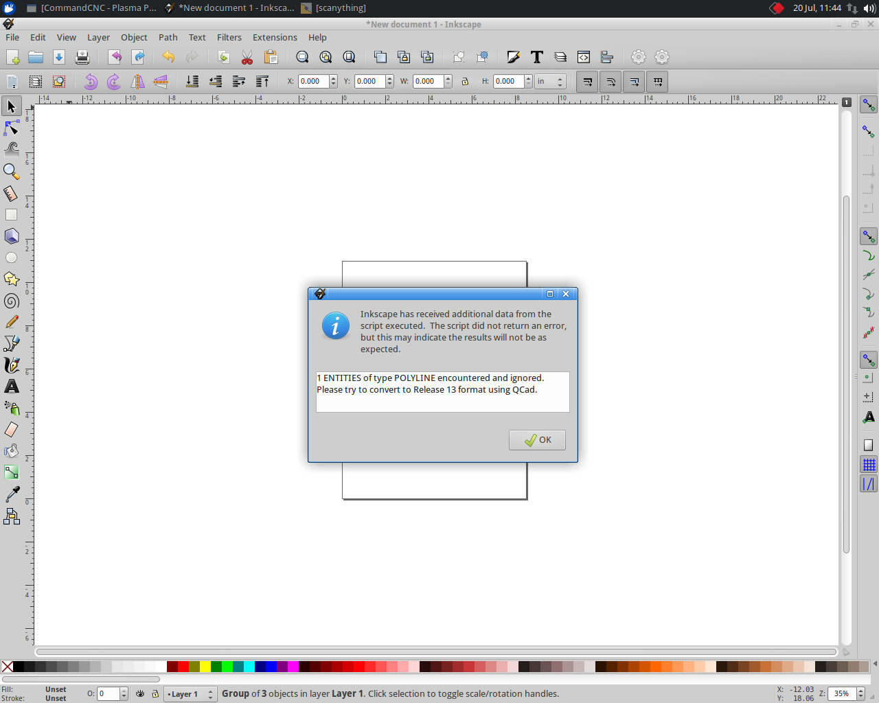The height and width of the screenshot is (703, 879).
Task: Pick the Tweak tool
Action: click(x=12, y=149)
